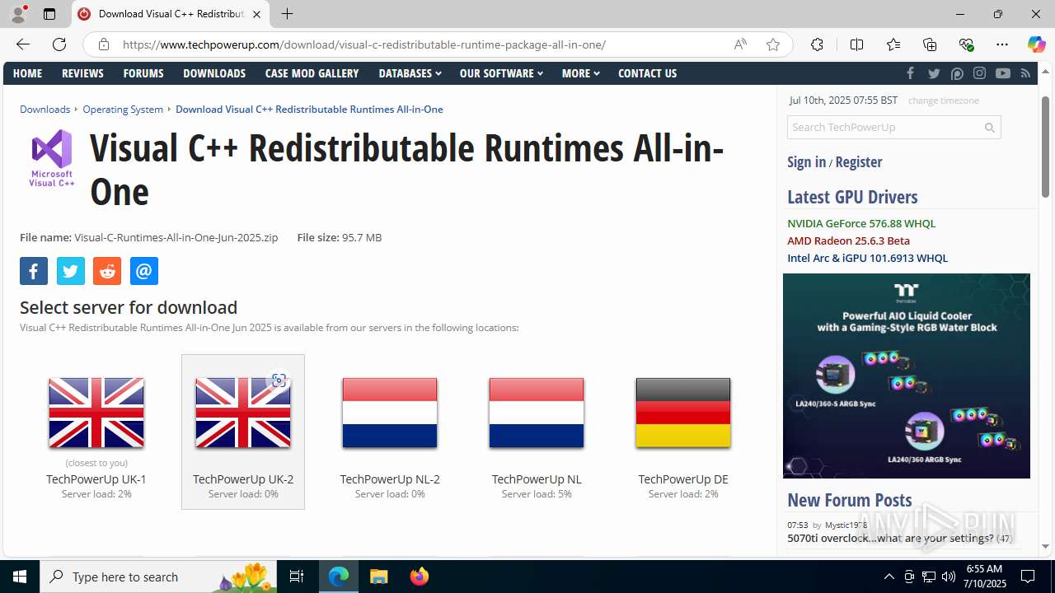Image resolution: width=1055 pixels, height=593 pixels.
Task: Open NVIDIA GeForce 576.88 WHQL driver
Action: (x=861, y=223)
